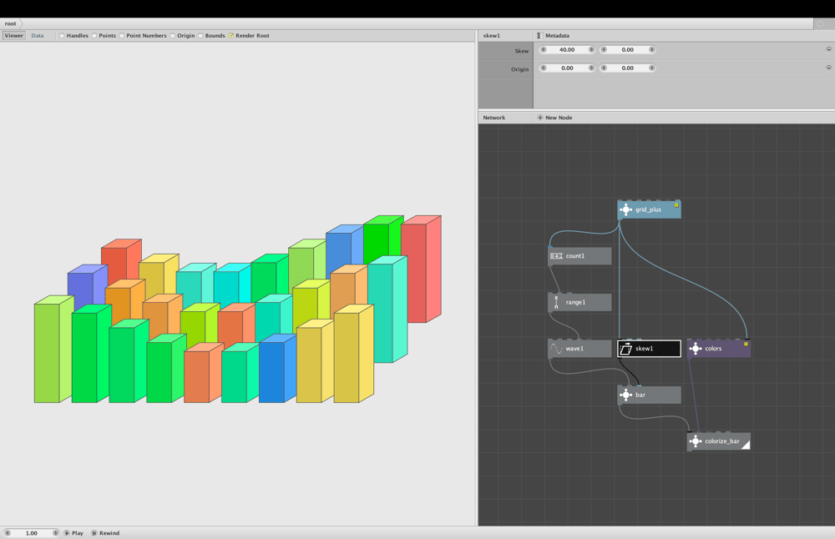This screenshot has height=539, width=835.
Task: Select the skew1 parallelogram node icon
Action: click(625, 349)
